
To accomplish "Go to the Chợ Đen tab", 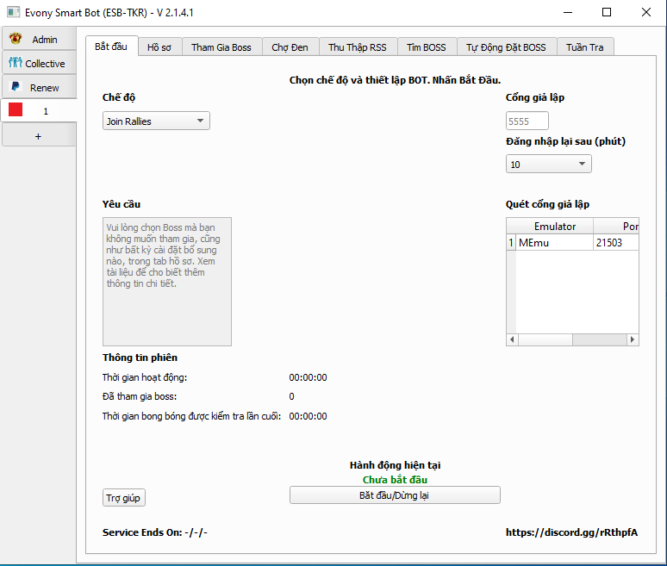I will 290,47.
